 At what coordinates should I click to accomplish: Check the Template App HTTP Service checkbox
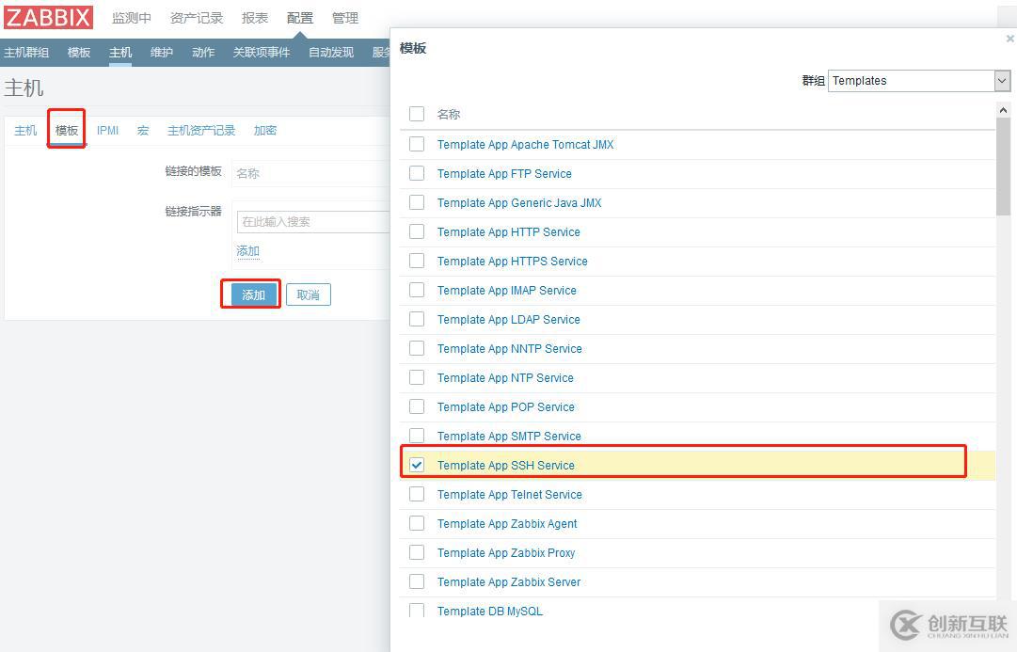(417, 231)
